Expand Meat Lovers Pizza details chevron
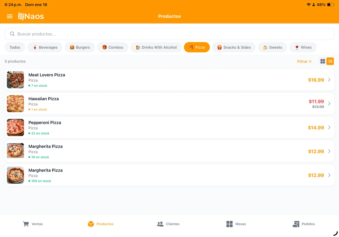 [329, 80]
